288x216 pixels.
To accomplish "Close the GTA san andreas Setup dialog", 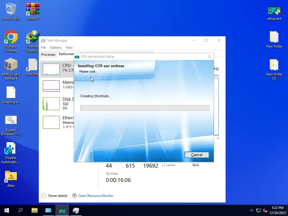I will (209, 57).
